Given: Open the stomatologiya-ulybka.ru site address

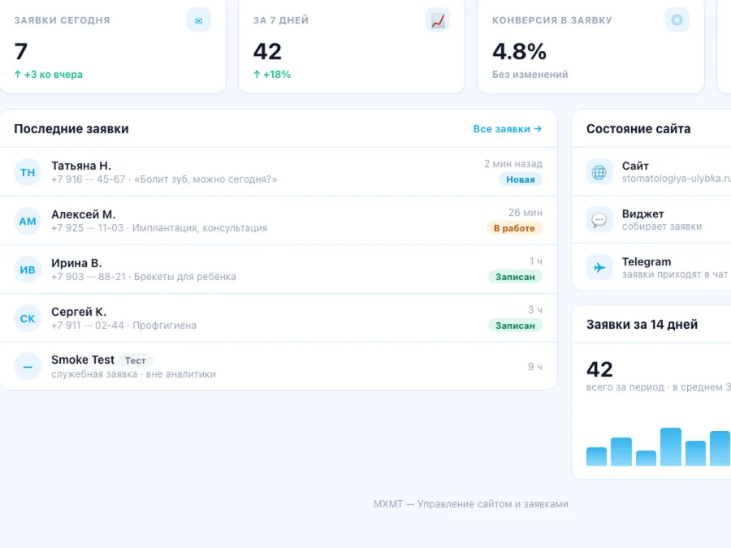Looking at the screenshot, I should coord(676,179).
